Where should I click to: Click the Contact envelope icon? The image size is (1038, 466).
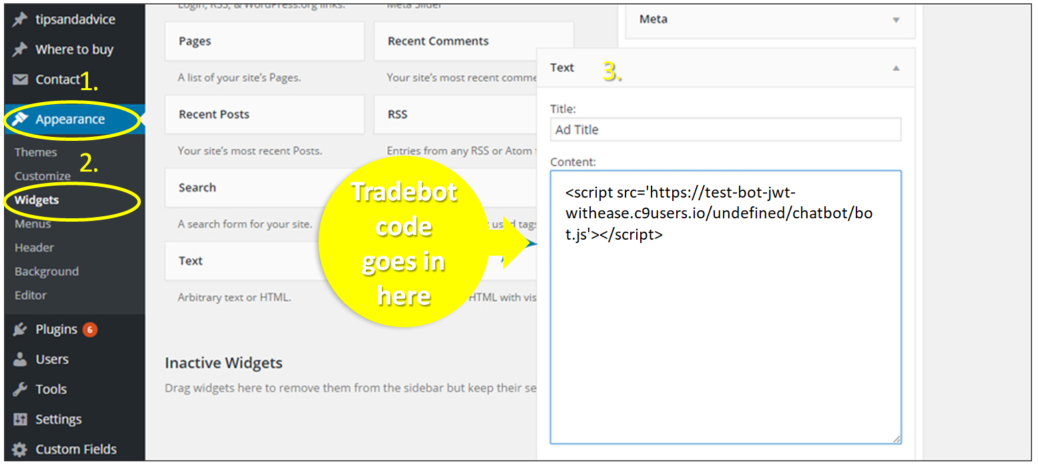[20, 79]
